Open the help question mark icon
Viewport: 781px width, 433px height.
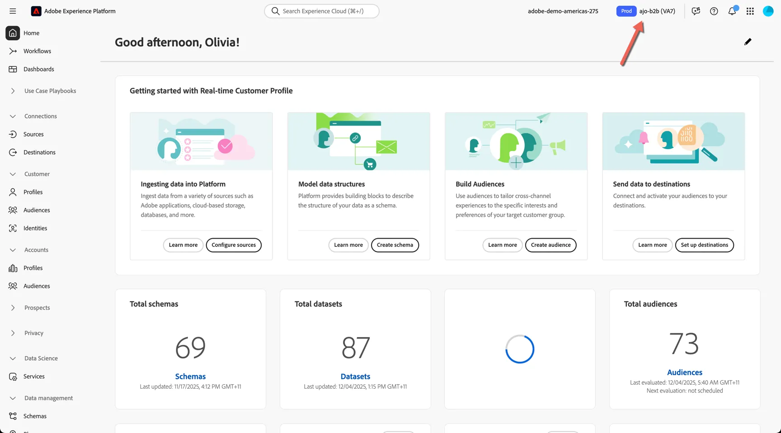(714, 11)
